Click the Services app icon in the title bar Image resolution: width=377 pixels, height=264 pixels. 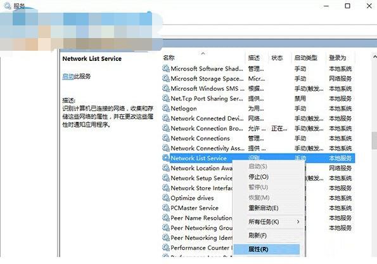pyautogui.click(x=8, y=6)
